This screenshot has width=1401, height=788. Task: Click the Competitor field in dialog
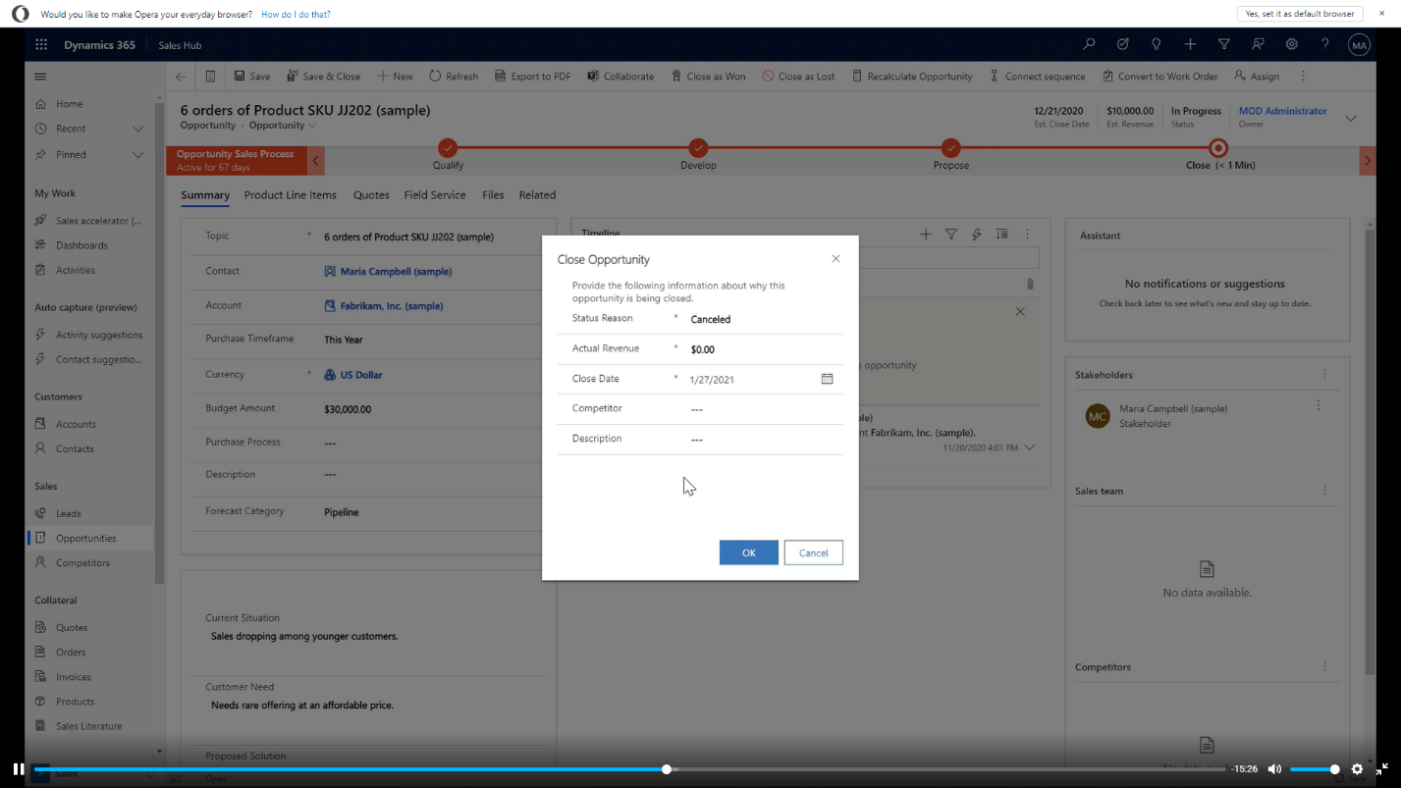click(x=766, y=409)
